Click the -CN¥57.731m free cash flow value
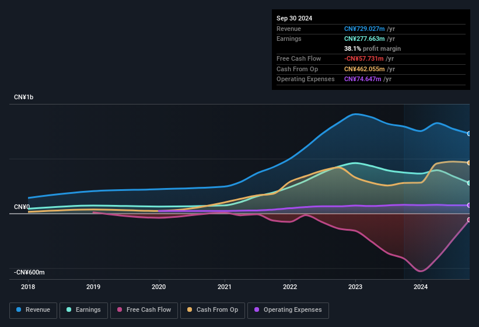479x327 pixels. 363,58
